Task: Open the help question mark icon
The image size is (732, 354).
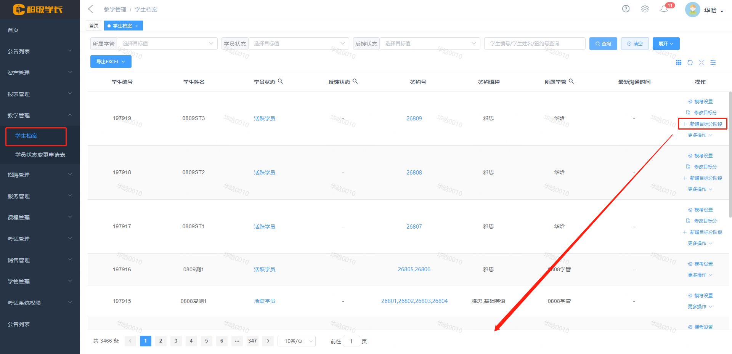Action: [626, 8]
